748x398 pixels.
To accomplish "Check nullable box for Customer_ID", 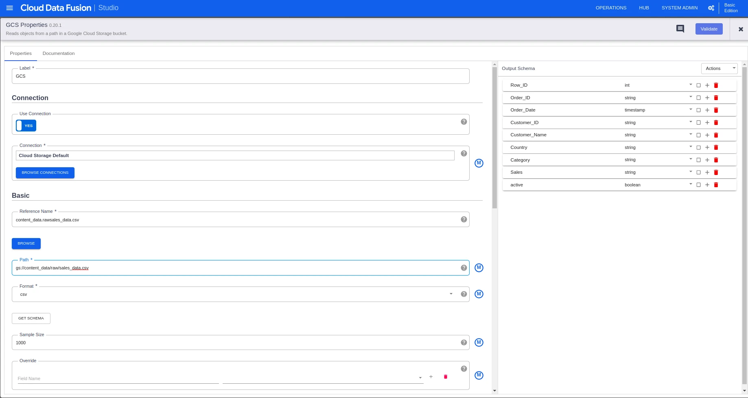I will [x=699, y=122].
